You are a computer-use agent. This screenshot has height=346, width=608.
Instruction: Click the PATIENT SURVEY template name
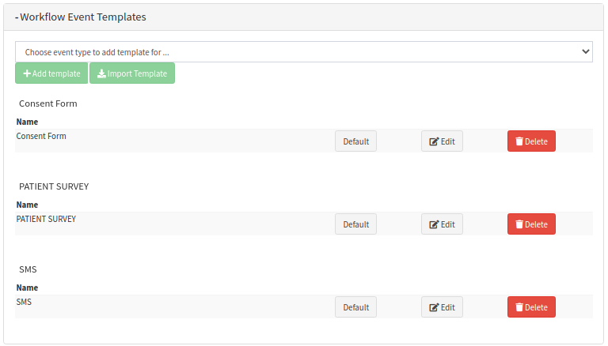[46, 219]
